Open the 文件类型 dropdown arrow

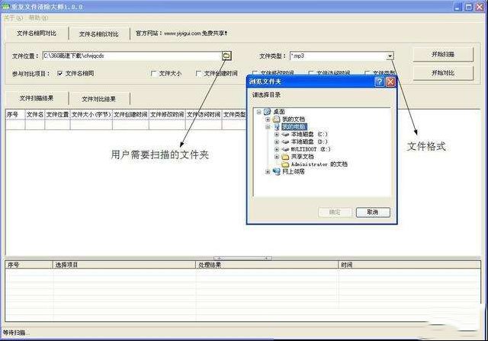tap(390, 56)
